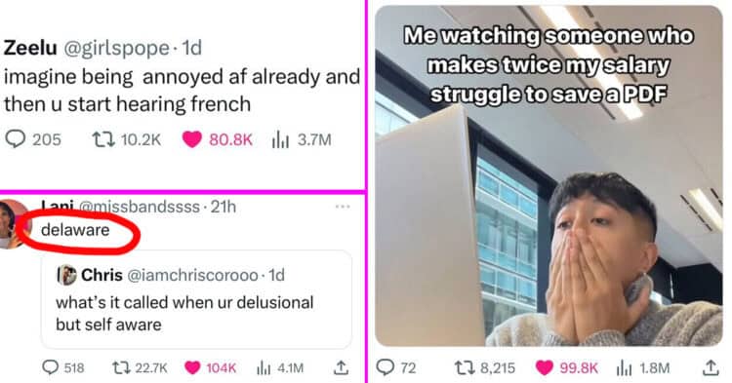
Task: Open the @missbandssss profile handle
Action: [x=140, y=207]
